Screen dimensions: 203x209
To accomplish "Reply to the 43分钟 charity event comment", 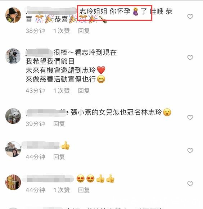I will [84, 91].
